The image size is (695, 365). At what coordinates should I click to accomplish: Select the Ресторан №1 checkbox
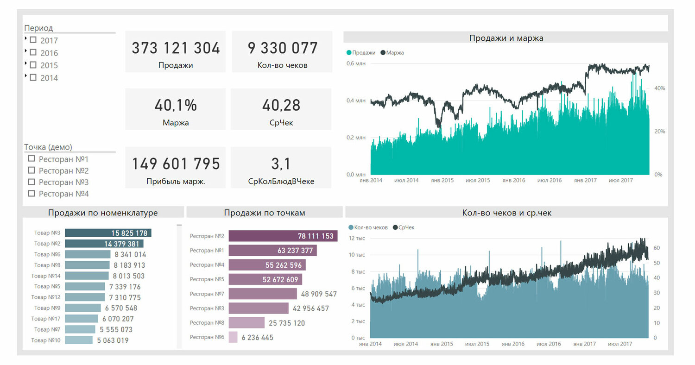[x=32, y=158]
